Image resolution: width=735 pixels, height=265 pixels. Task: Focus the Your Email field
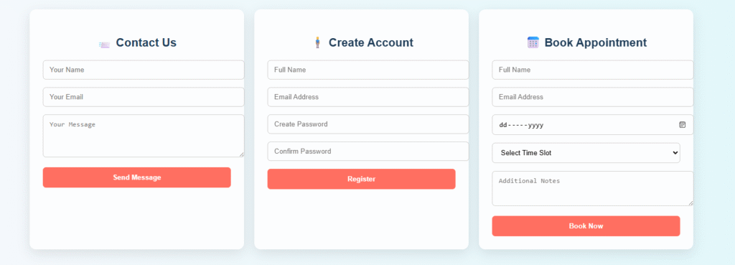click(144, 97)
